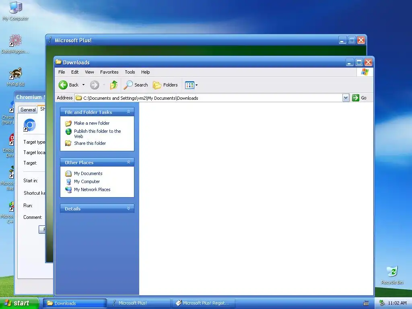The height and width of the screenshot is (309, 412).
Task: Click the Make a new folder icon
Action: coord(68,123)
